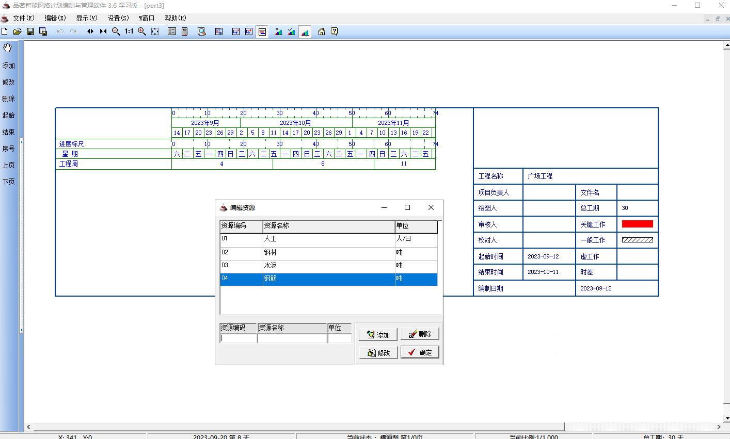The height and width of the screenshot is (439, 730).
Task: Click 上页 in the left sidebar
Action: 9,165
